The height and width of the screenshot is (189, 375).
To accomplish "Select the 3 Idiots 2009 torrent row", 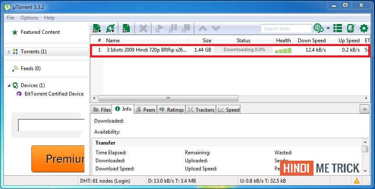I will (230, 50).
